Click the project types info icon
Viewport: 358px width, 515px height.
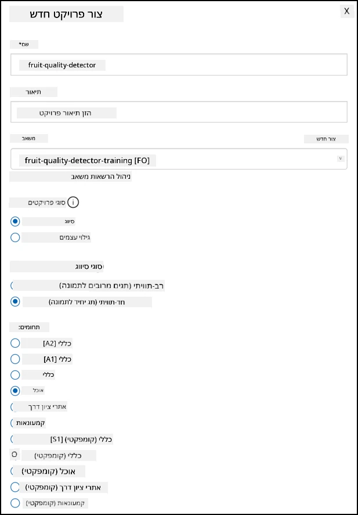(73, 203)
